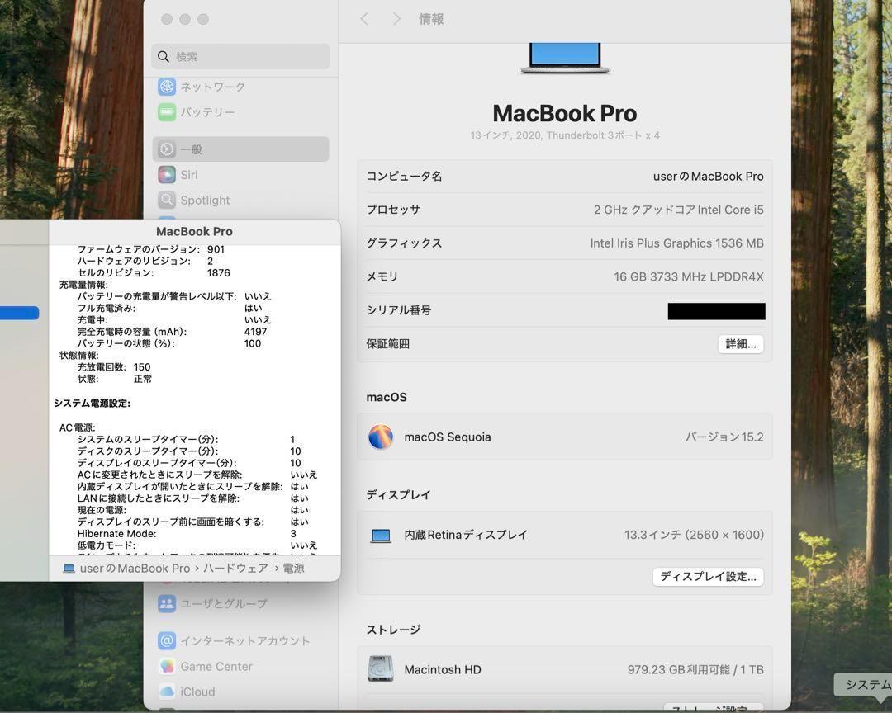Select the highlighted blue row in System Information sidebar
The height and width of the screenshot is (713, 892).
tap(19, 313)
